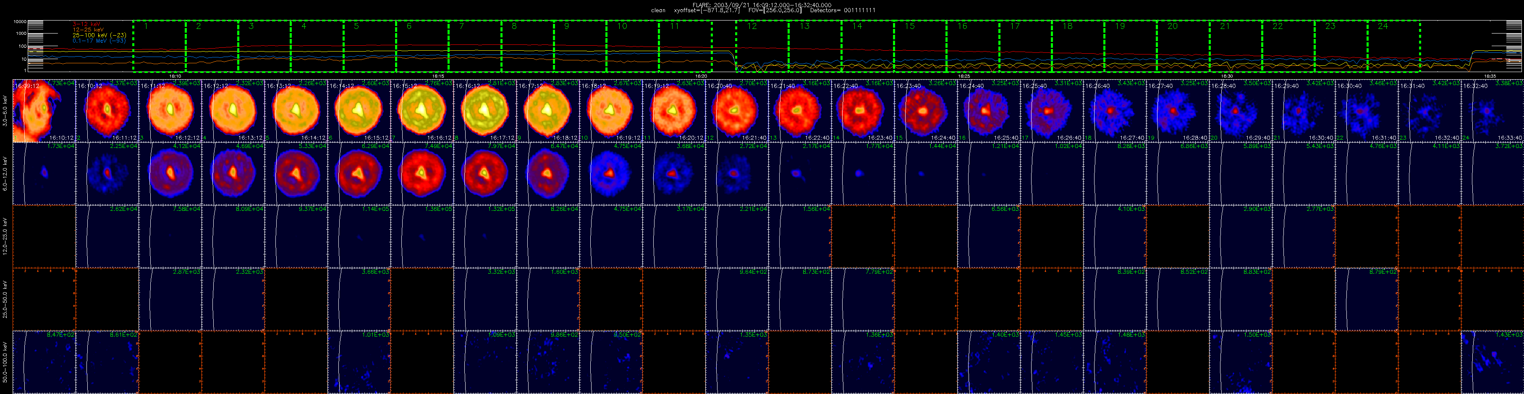1524x394 pixels.
Task: Open the 50-100 keV image labeled 1.43E+03
Action: pyautogui.click(x=1493, y=361)
